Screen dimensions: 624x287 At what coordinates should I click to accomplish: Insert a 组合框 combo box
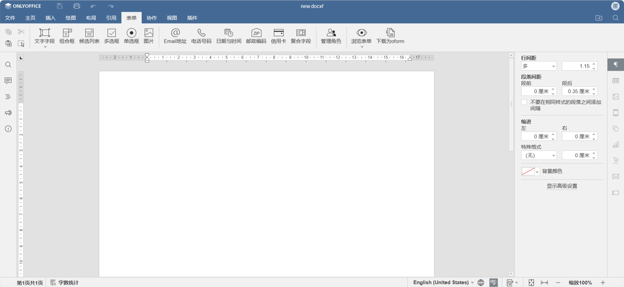coord(67,36)
